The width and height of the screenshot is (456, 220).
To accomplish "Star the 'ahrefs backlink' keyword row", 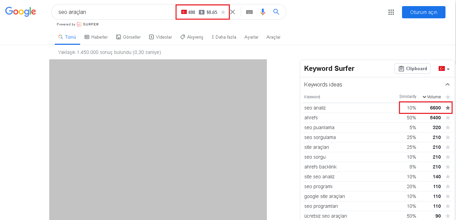I will point(448,167).
